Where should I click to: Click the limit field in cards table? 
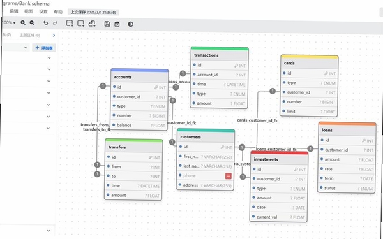tap(309, 112)
